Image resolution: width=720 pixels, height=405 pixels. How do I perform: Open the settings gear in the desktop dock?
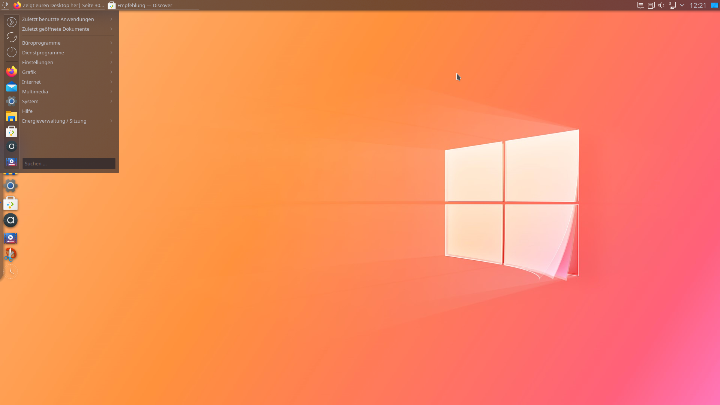coord(10,186)
